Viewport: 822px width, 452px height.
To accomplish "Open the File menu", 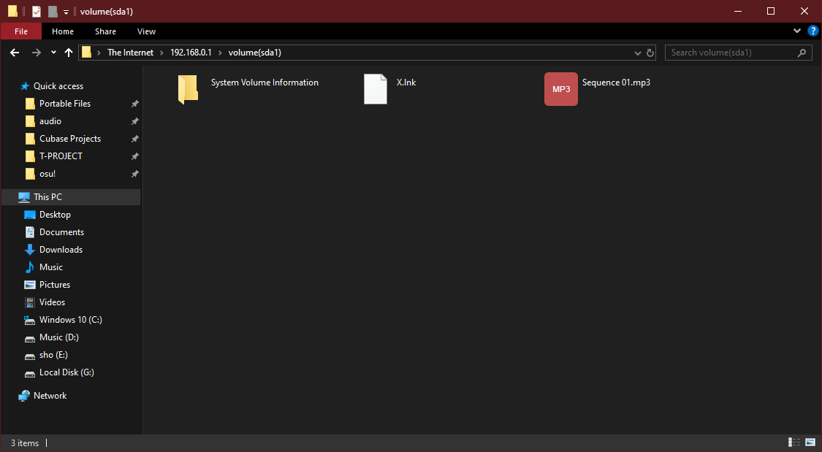I will (x=21, y=31).
